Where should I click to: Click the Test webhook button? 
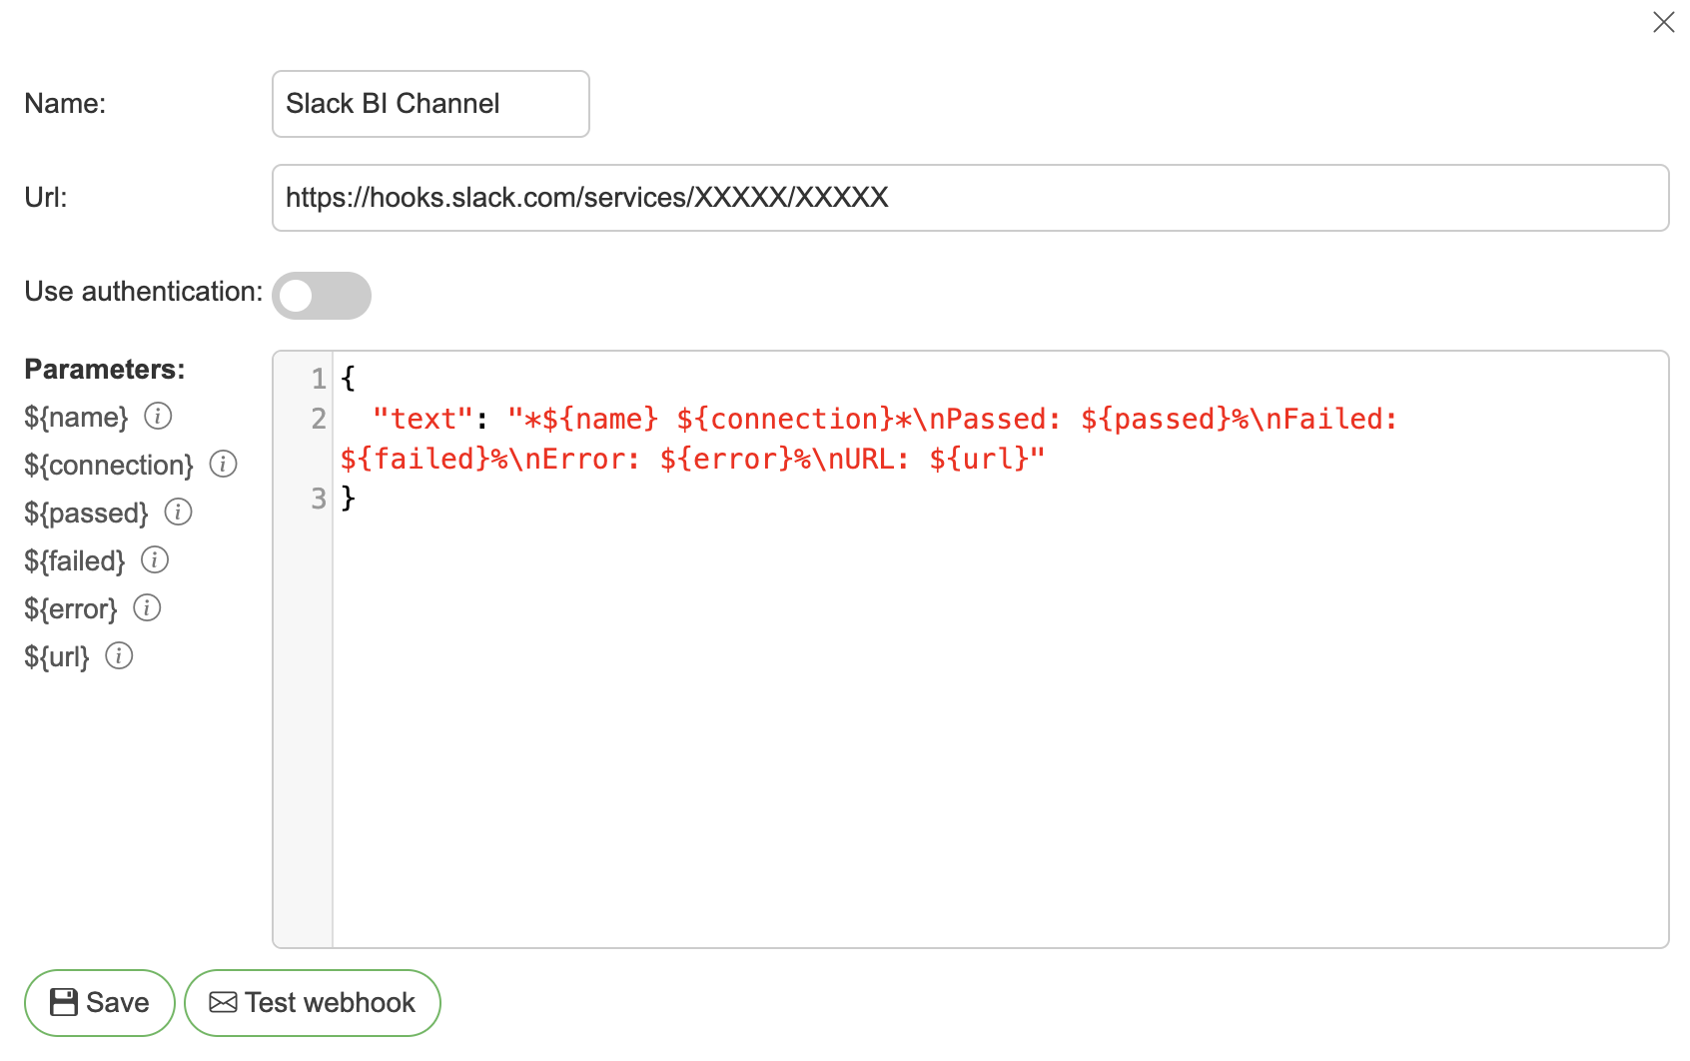point(313,1002)
